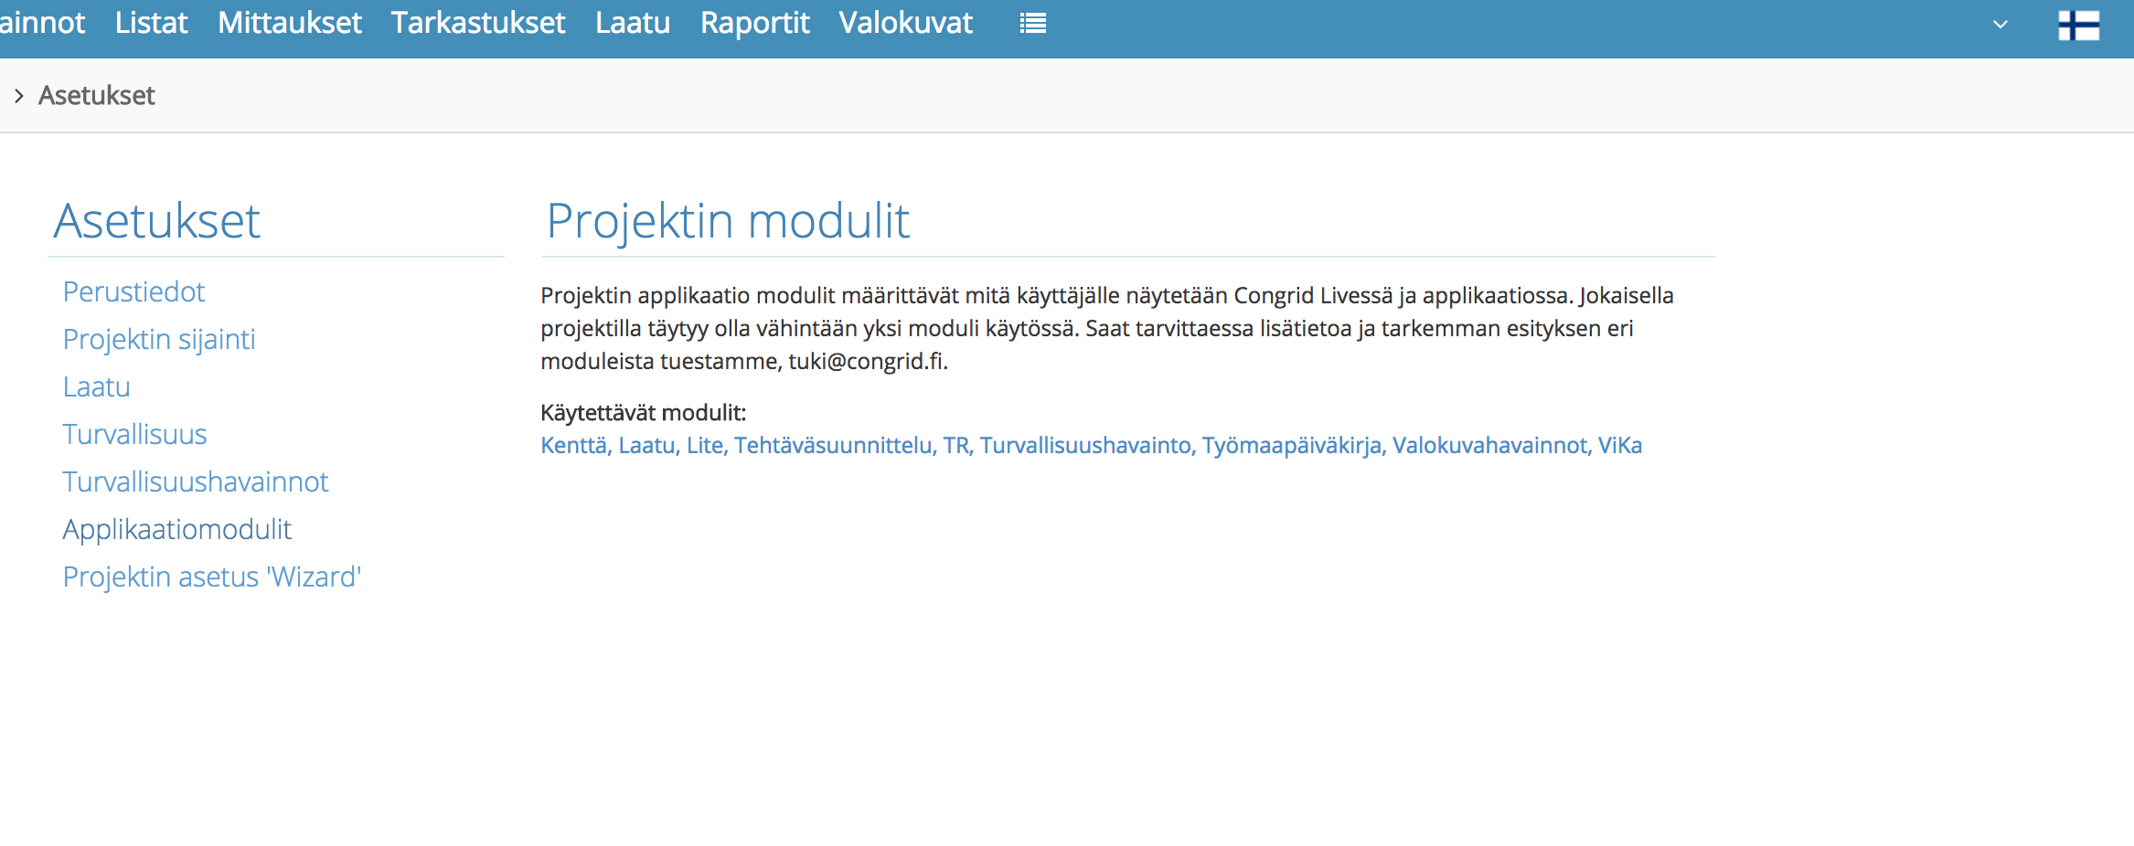Open the Raportit menu
2134x846 pixels.
pyautogui.click(x=755, y=23)
